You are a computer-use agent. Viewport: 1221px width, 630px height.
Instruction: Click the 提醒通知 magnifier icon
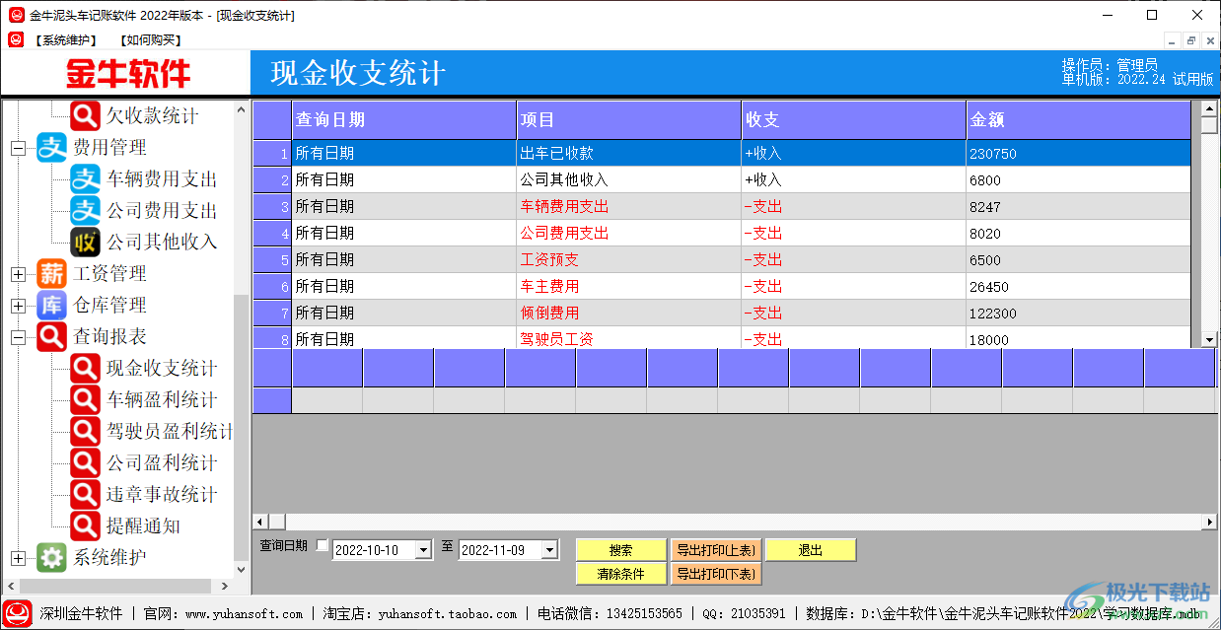click(84, 526)
